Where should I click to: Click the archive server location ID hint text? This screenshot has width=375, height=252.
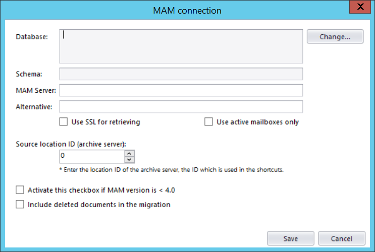(171, 170)
